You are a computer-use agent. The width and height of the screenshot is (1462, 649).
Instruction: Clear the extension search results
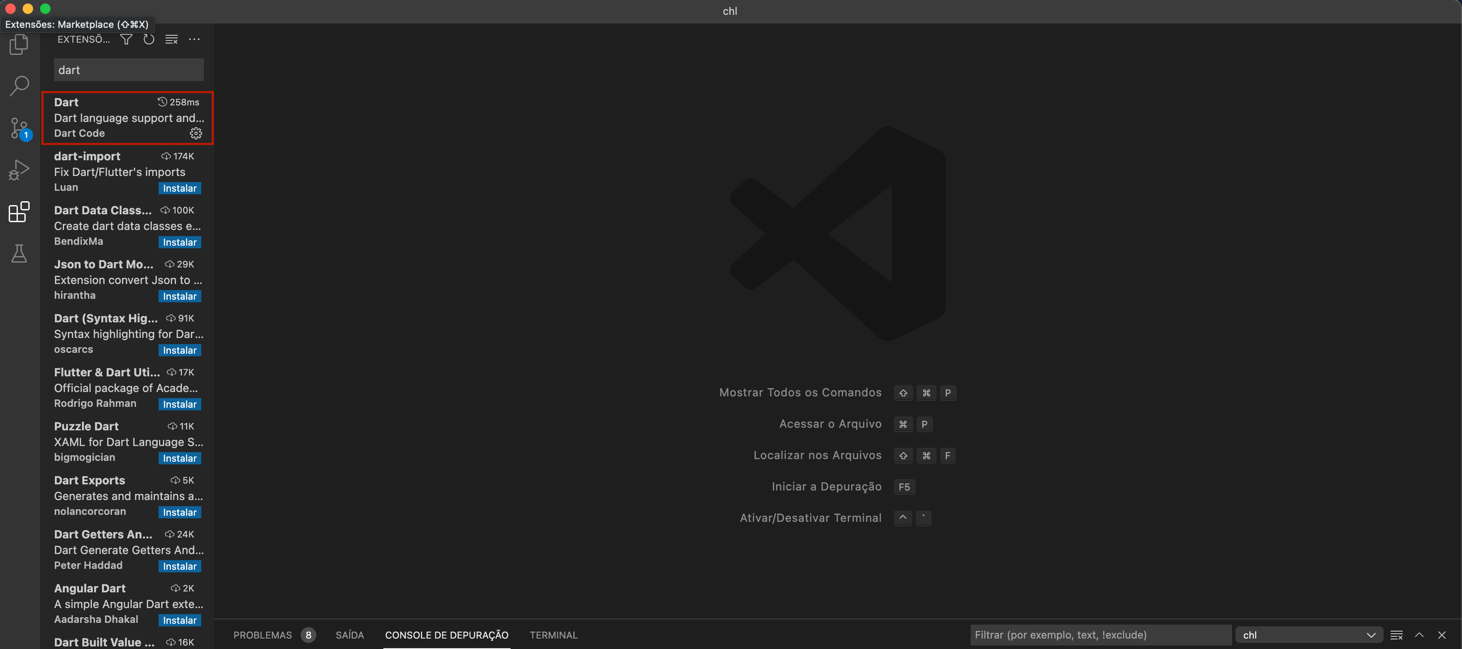pos(171,39)
